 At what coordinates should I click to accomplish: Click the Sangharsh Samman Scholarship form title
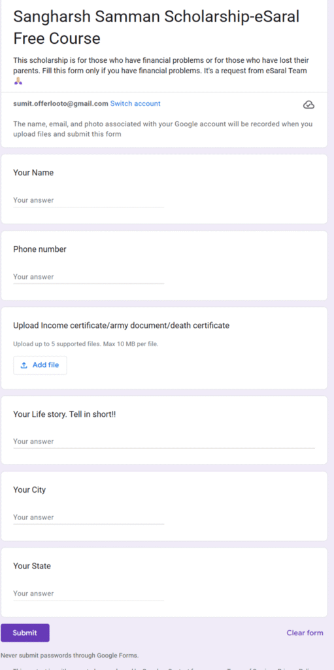[x=156, y=27]
